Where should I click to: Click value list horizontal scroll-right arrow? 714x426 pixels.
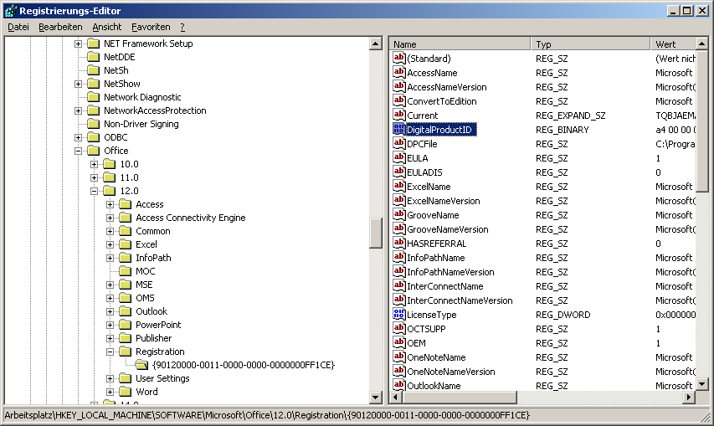(689, 398)
